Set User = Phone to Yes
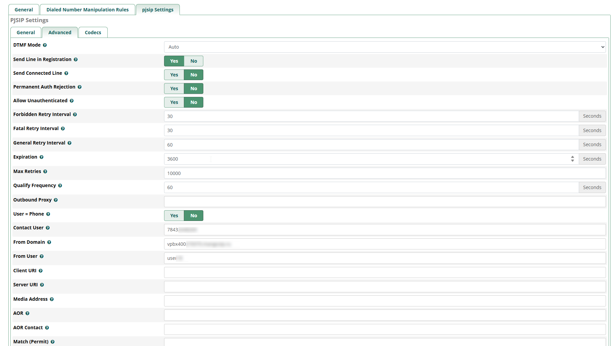 click(x=174, y=216)
